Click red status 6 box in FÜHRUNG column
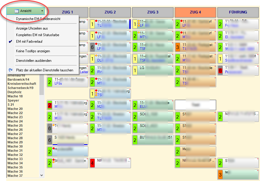260x181 pixels. click(x=220, y=70)
